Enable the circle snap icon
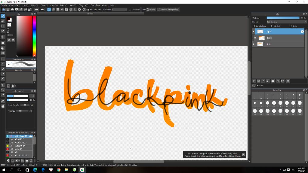This screenshot has width=308, height=173. [71, 9]
